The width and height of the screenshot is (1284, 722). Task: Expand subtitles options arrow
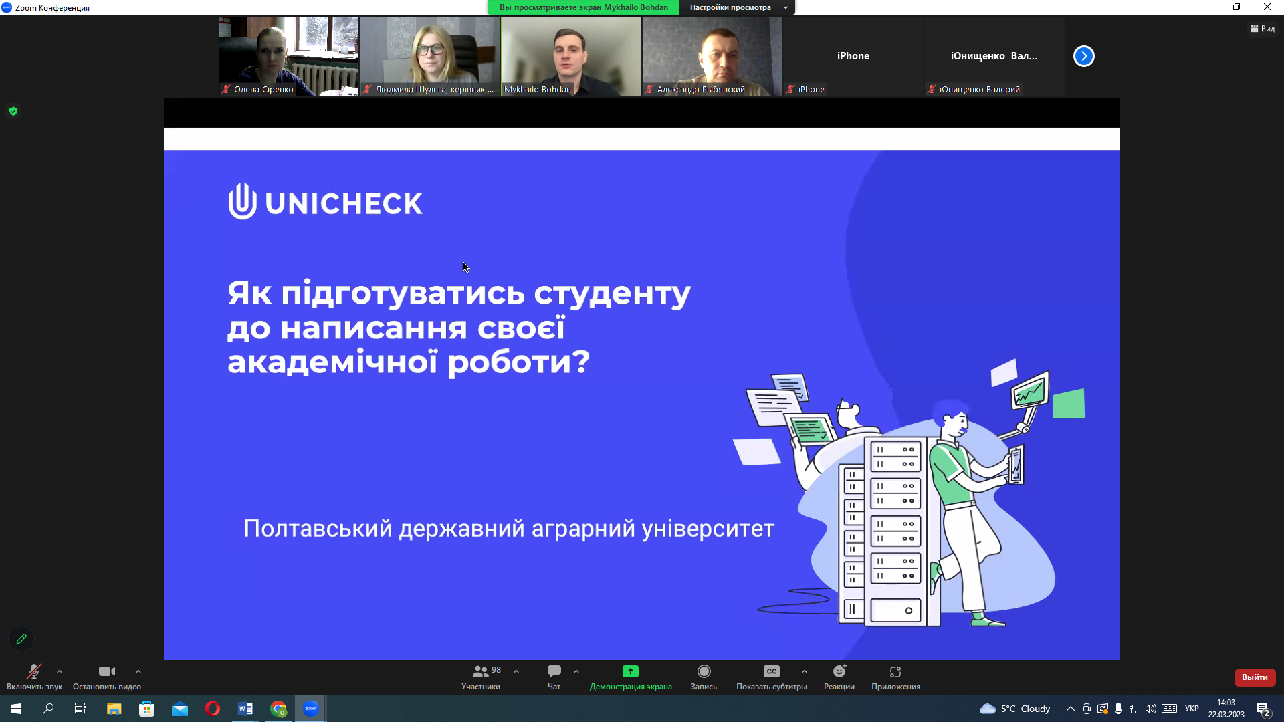805,671
